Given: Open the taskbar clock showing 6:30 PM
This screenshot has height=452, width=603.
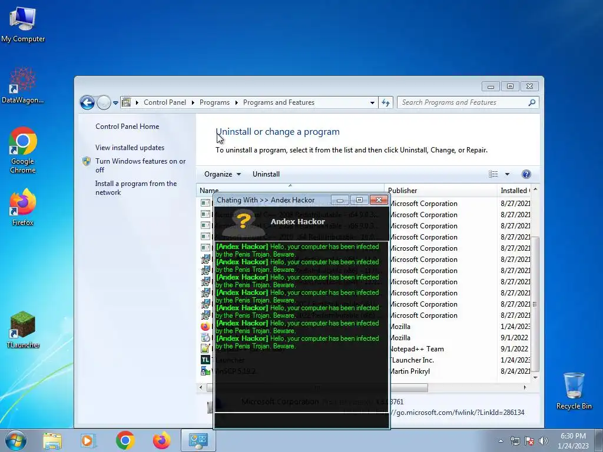Looking at the screenshot, I should pos(573,441).
